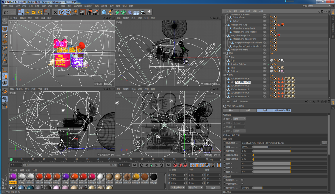Open the 渲染 menu in menu bar
This screenshot has height=194, width=335.
pyautogui.click(x=63, y=6)
